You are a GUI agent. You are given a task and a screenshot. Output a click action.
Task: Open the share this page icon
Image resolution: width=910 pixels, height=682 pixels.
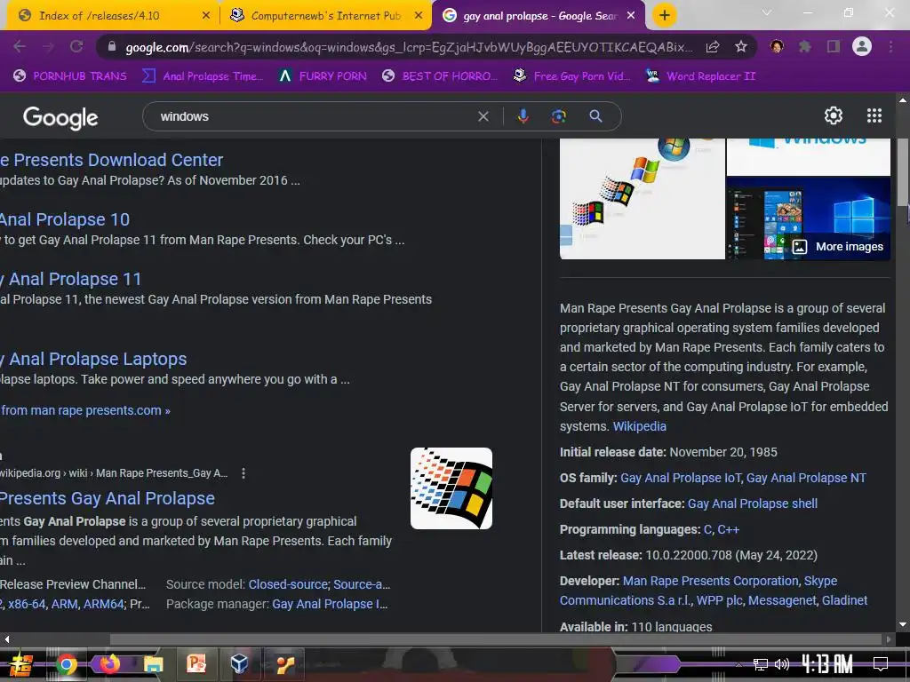pyautogui.click(x=713, y=47)
